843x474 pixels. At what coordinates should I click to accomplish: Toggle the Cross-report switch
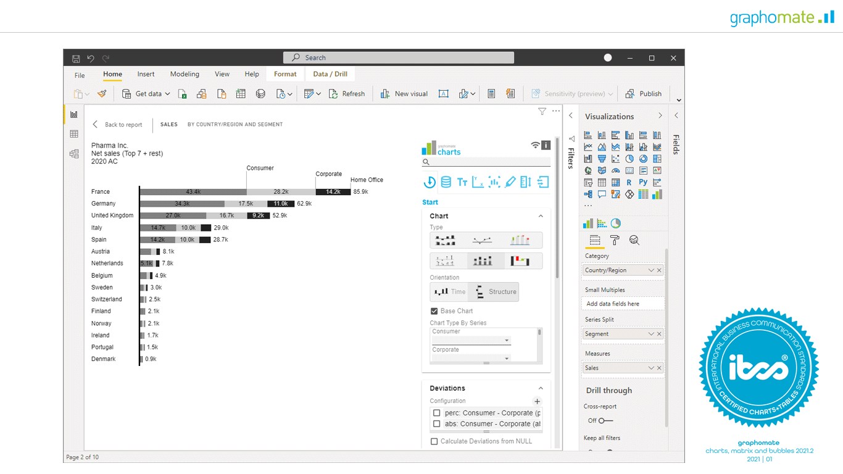point(606,421)
